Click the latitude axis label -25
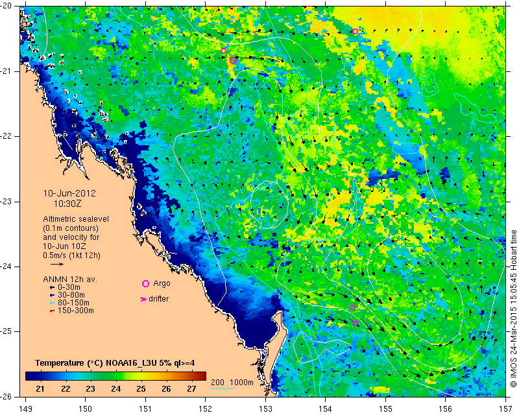The image size is (519, 415). (x=6, y=331)
